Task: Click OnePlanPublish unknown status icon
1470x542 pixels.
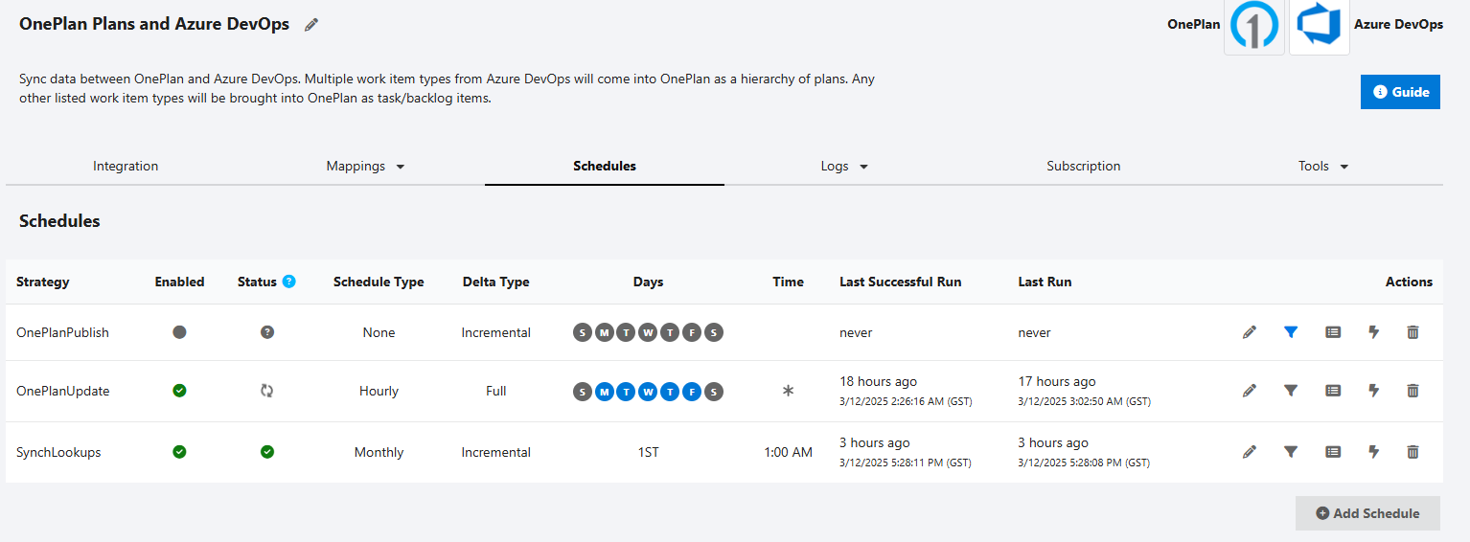Action: pyautogui.click(x=267, y=332)
